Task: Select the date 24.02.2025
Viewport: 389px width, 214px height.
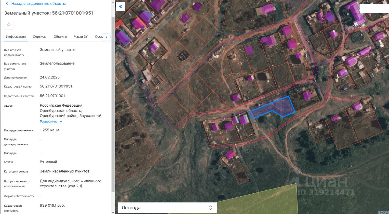Action: pos(50,77)
